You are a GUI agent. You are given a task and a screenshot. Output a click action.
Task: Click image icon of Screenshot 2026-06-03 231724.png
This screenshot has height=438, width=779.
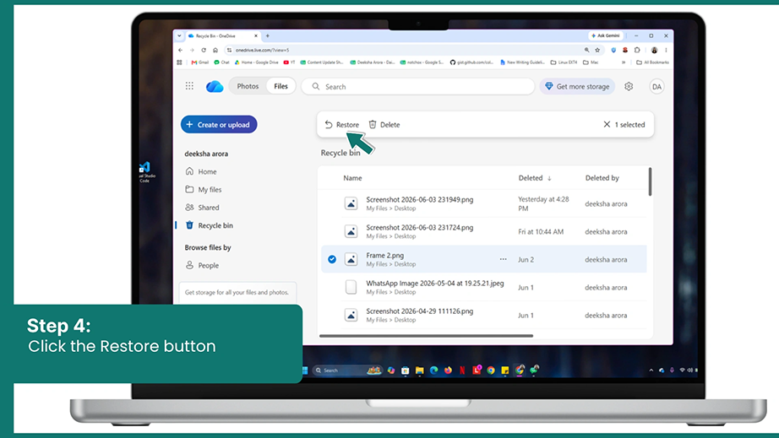coord(351,231)
